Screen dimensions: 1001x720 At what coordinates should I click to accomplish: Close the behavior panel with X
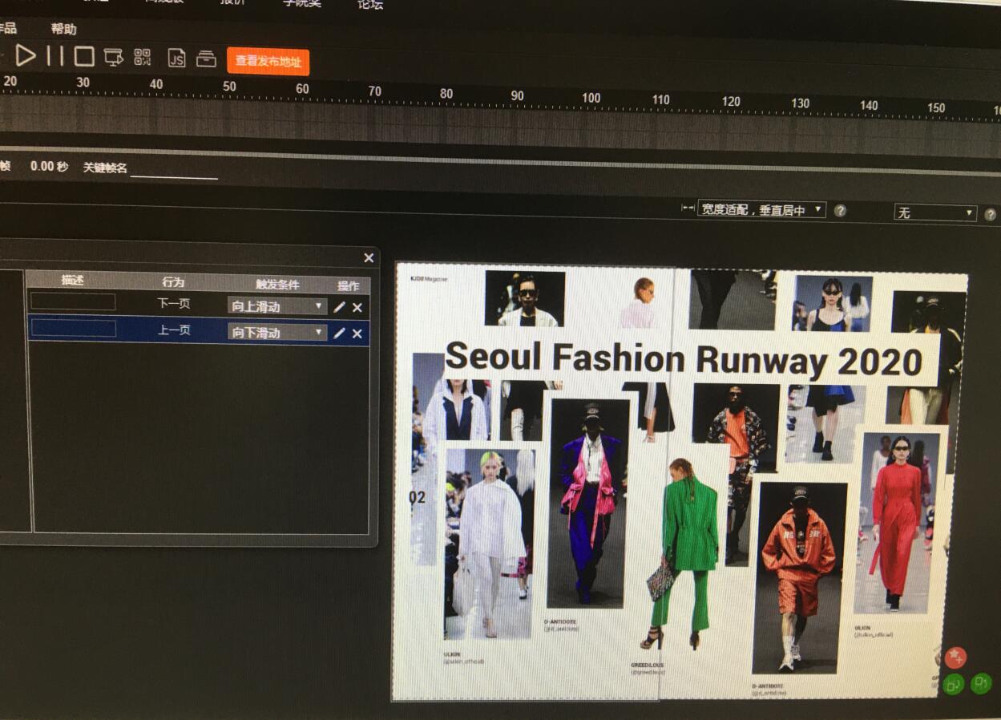click(369, 257)
